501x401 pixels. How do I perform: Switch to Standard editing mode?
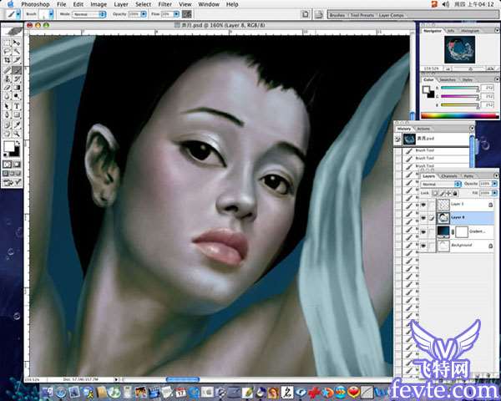pos(7,165)
